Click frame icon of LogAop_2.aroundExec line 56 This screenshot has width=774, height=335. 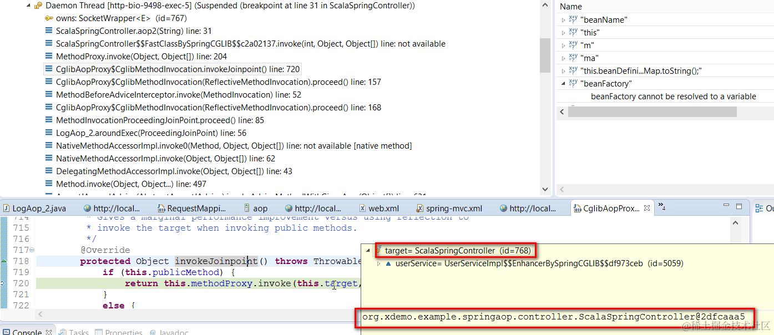click(x=49, y=133)
